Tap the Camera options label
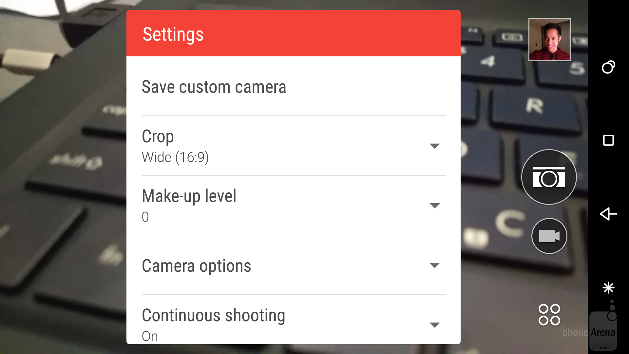The image size is (629, 354). (x=196, y=266)
